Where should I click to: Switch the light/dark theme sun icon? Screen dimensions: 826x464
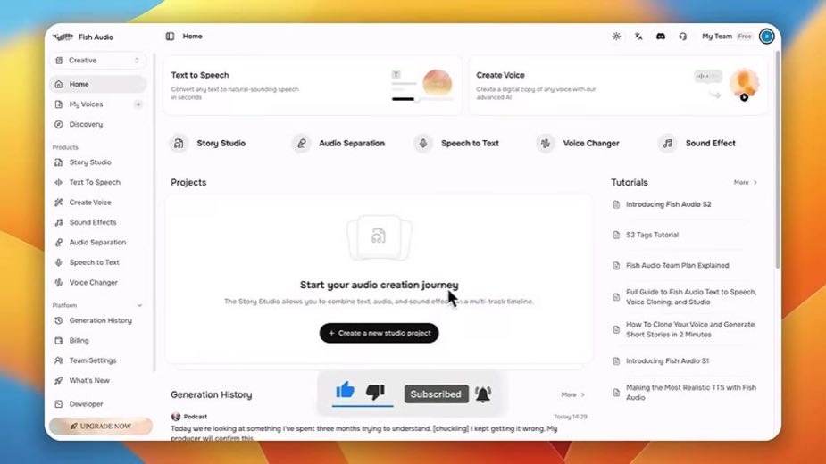[616, 37]
